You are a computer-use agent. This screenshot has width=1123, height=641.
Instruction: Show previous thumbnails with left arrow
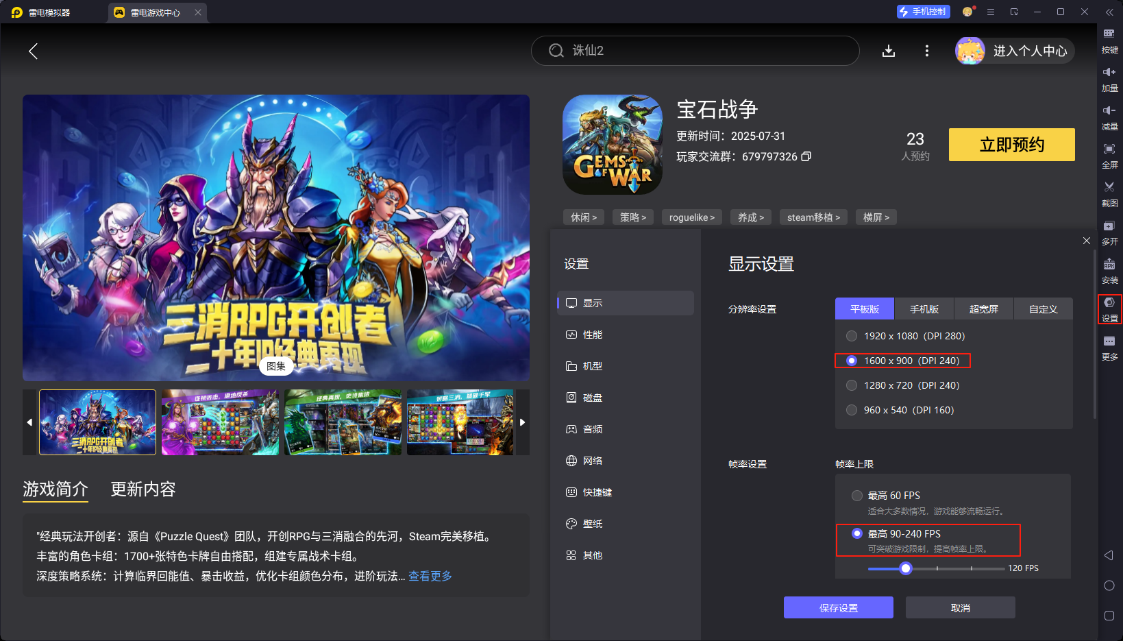(29, 422)
